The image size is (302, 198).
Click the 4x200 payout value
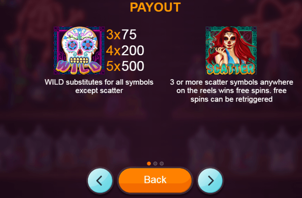(125, 50)
